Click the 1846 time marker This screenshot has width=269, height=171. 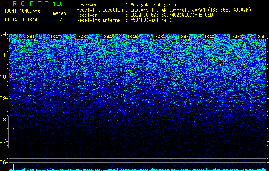(x=158, y=37)
